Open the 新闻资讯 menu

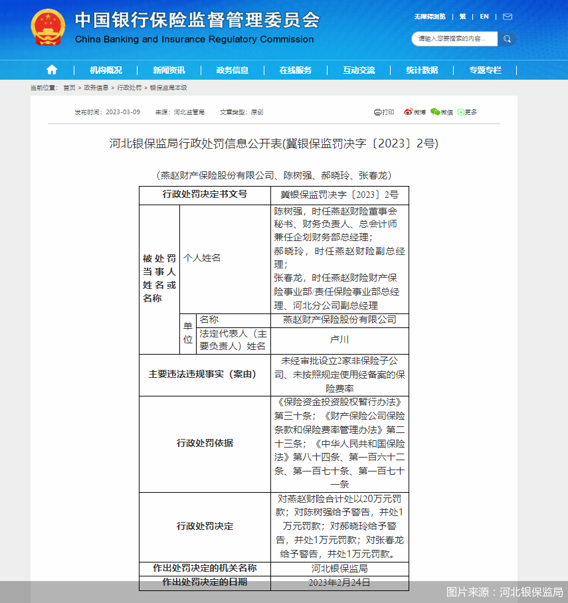coord(169,70)
